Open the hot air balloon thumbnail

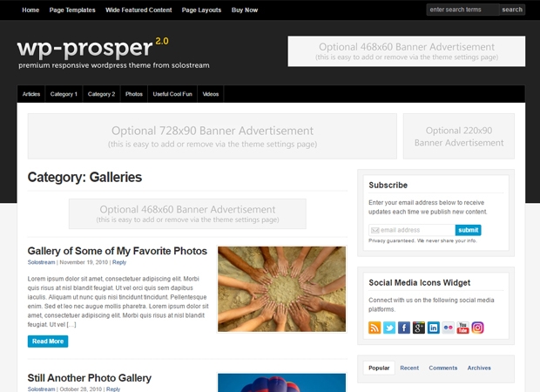pyautogui.click(x=281, y=382)
